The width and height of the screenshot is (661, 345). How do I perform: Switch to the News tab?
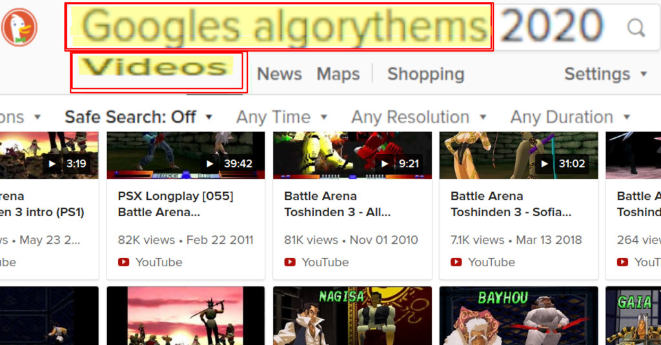click(280, 74)
